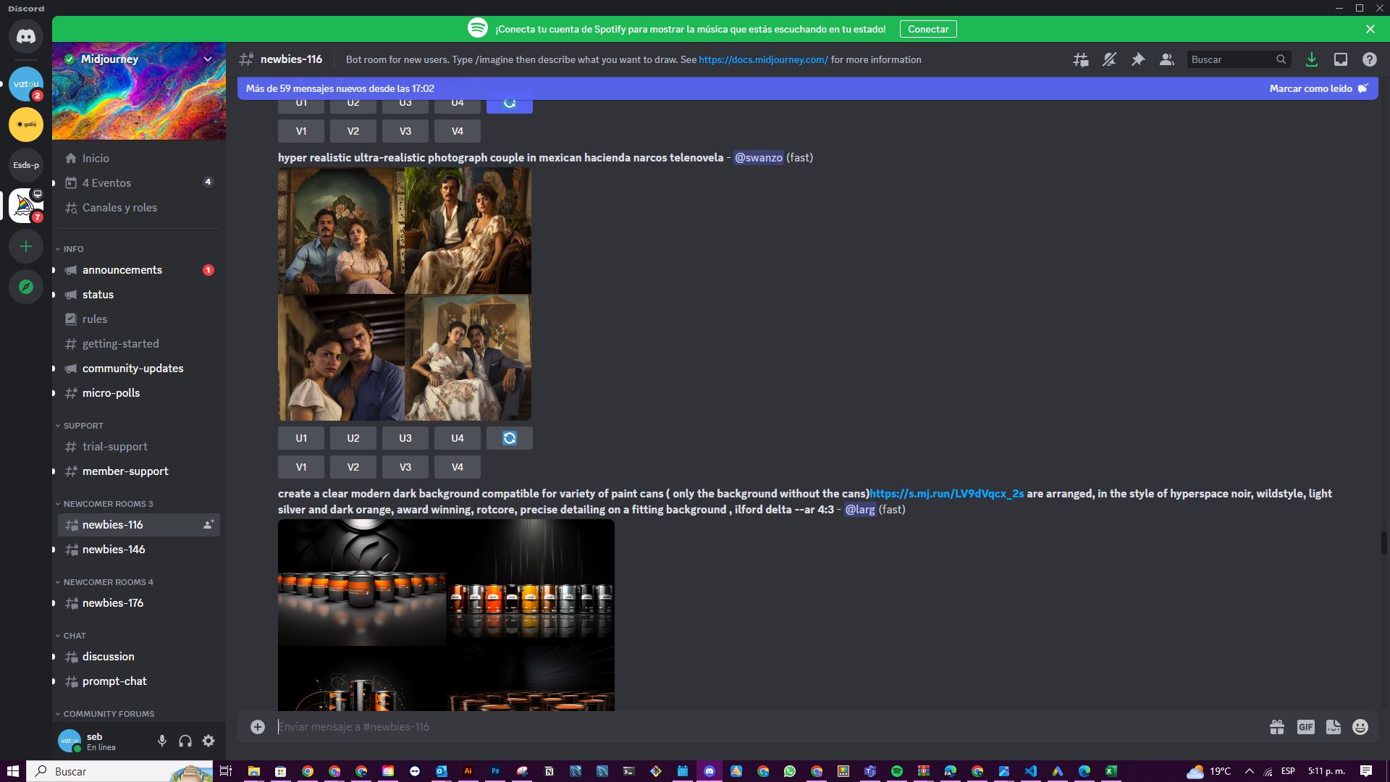The height and width of the screenshot is (782, 1390).
Task: Collapse the SUPPORT channel category
Action: pyautogui.click(x=83, y=426)
